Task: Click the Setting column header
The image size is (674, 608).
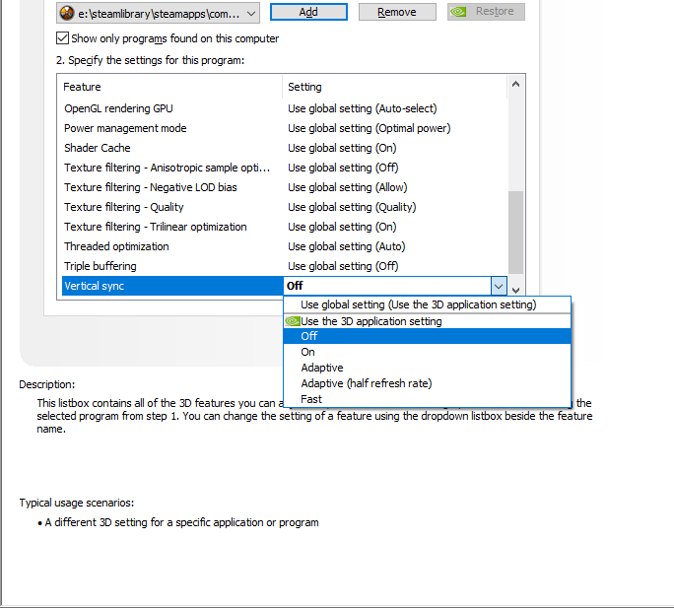Action: pos(395,87)
